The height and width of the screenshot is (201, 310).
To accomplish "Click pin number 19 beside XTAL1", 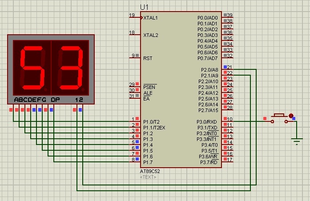I will tap(132, 15).
